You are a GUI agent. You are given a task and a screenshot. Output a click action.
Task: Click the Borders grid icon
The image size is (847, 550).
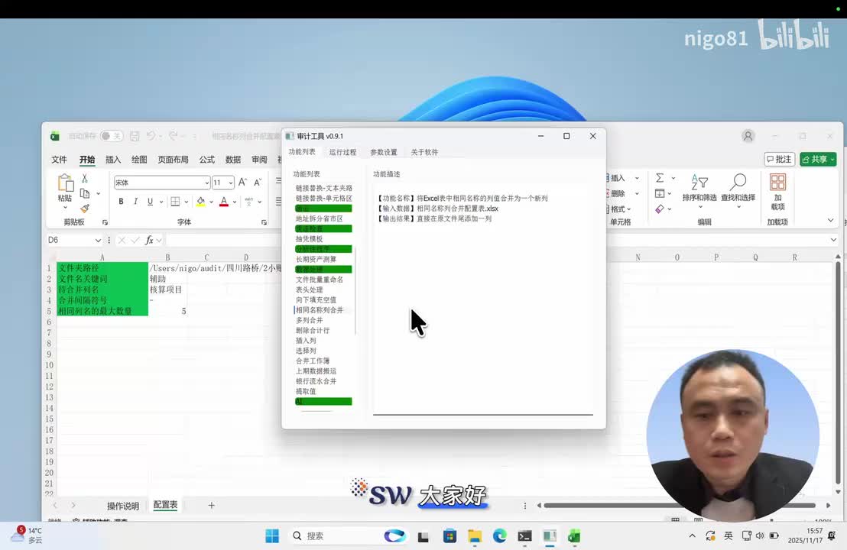click(x=176, y=202)
